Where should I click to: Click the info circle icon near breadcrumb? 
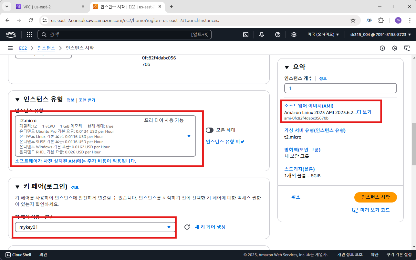point(382,48)
